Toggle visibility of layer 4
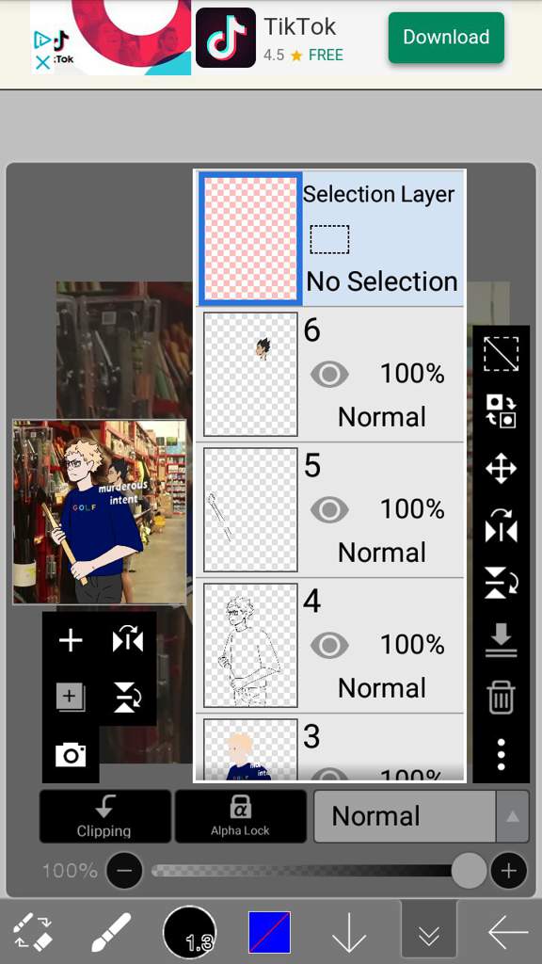This screenshot has width=542, height=964. pyautogui.click(x=329, y=645)
